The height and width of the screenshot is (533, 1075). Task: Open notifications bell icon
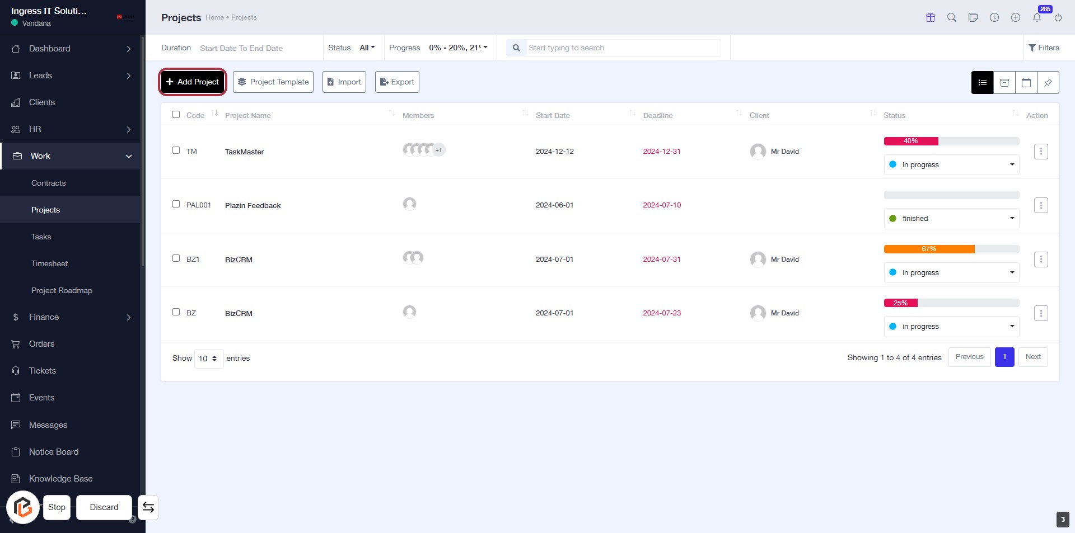tap(1037, 17)
